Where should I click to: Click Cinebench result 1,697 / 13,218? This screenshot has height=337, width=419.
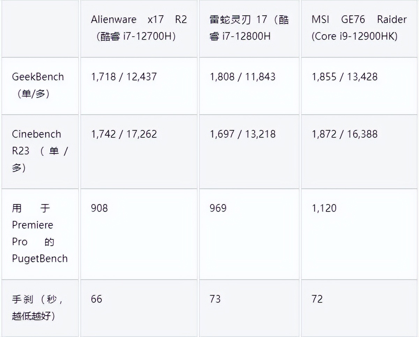(x=243, y=134)
